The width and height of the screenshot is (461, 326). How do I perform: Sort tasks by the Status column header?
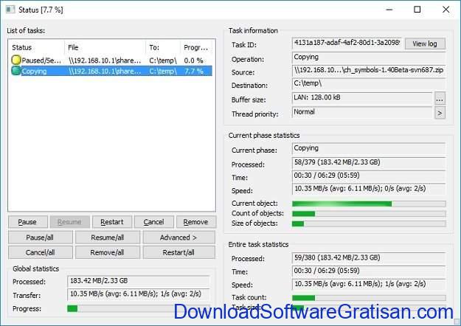36,47
